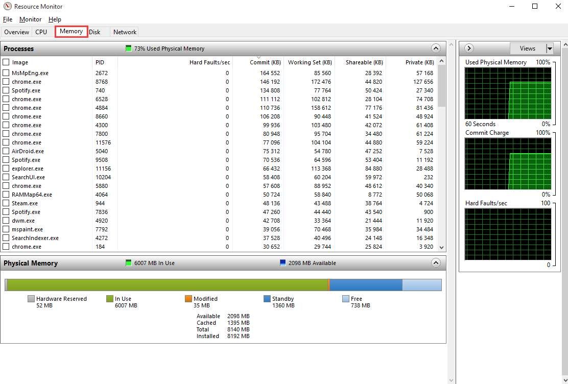
Task: Sort by Commit (KB) column header
Action: [265, 62]
